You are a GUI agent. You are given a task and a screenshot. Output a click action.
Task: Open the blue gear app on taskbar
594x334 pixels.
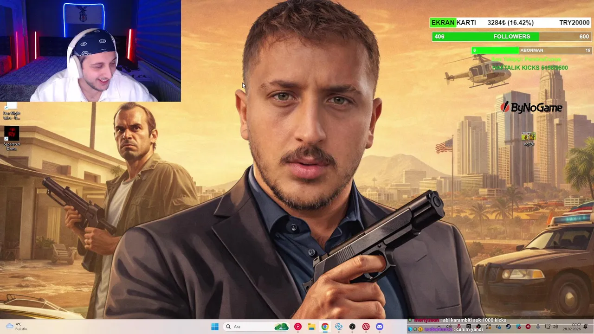(x=339, y=327)
